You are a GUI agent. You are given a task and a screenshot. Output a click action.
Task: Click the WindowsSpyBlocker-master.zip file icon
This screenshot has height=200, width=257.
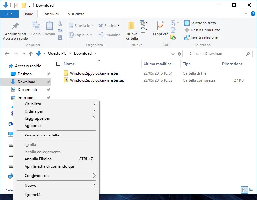point(66,80)
